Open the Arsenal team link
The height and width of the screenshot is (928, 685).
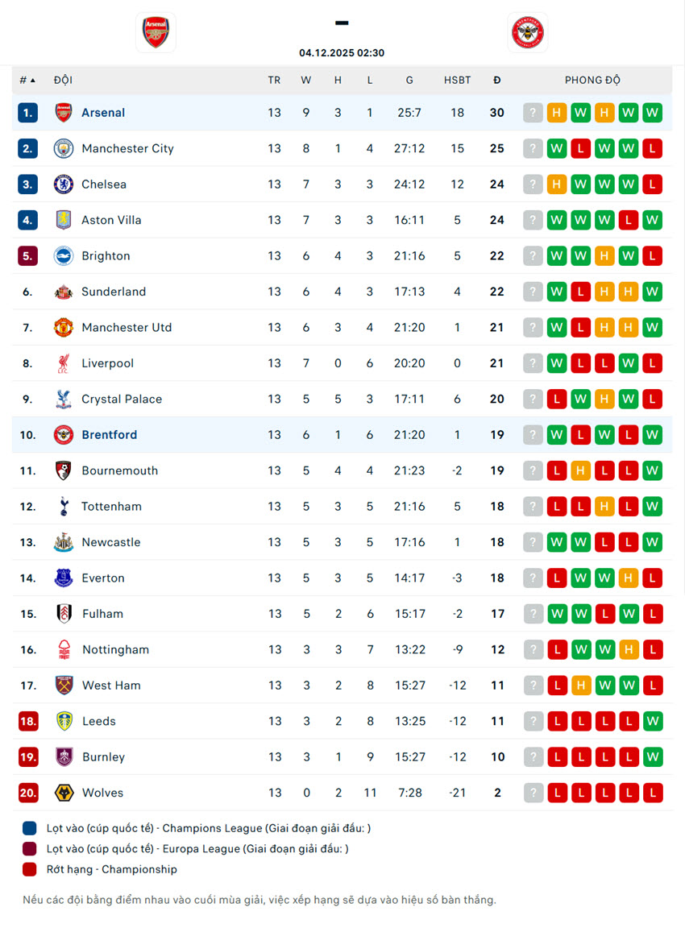[103, 113]
